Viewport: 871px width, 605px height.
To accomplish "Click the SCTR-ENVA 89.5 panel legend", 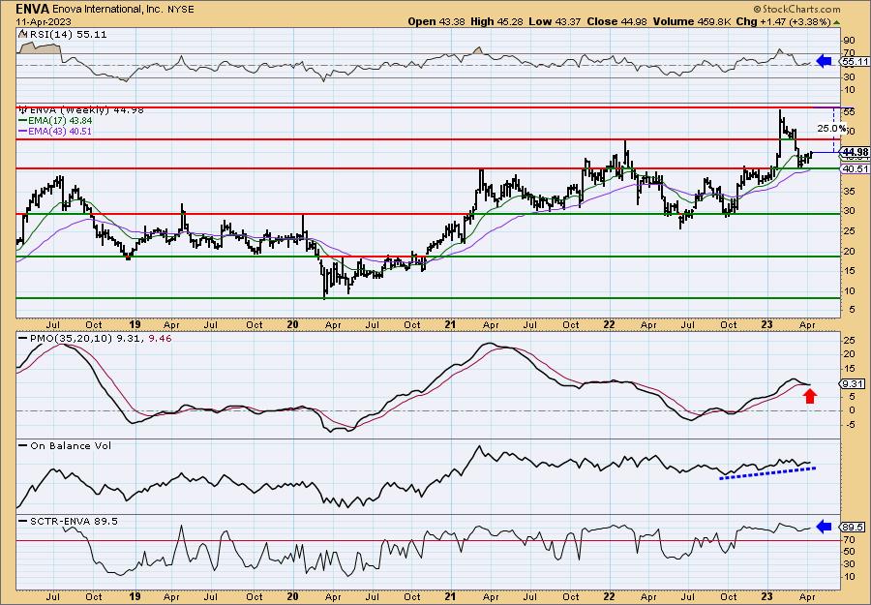I will point(69,521).
